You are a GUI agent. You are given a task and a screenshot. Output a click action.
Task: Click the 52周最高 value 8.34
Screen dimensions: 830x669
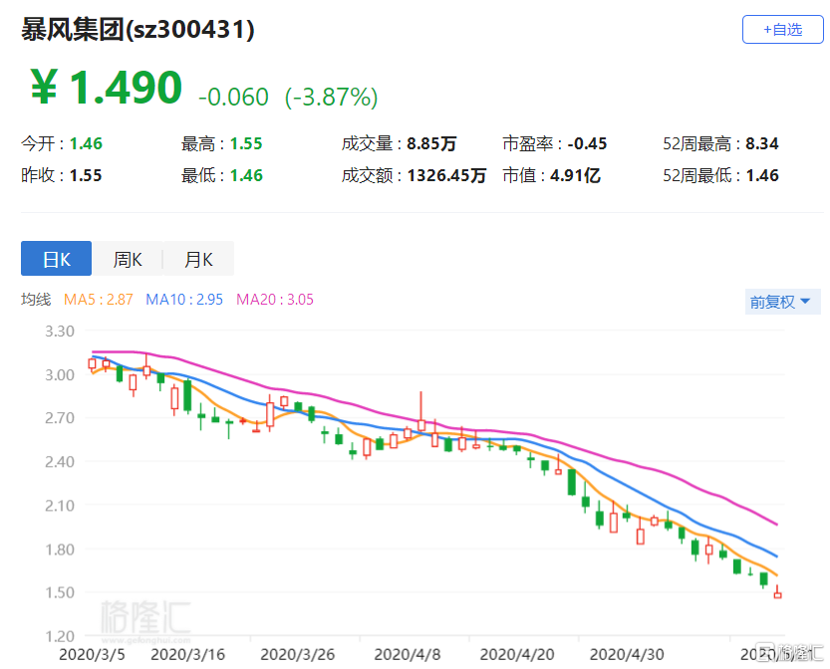point(762,143)
